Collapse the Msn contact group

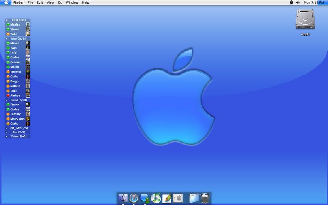tap(6, 38)
